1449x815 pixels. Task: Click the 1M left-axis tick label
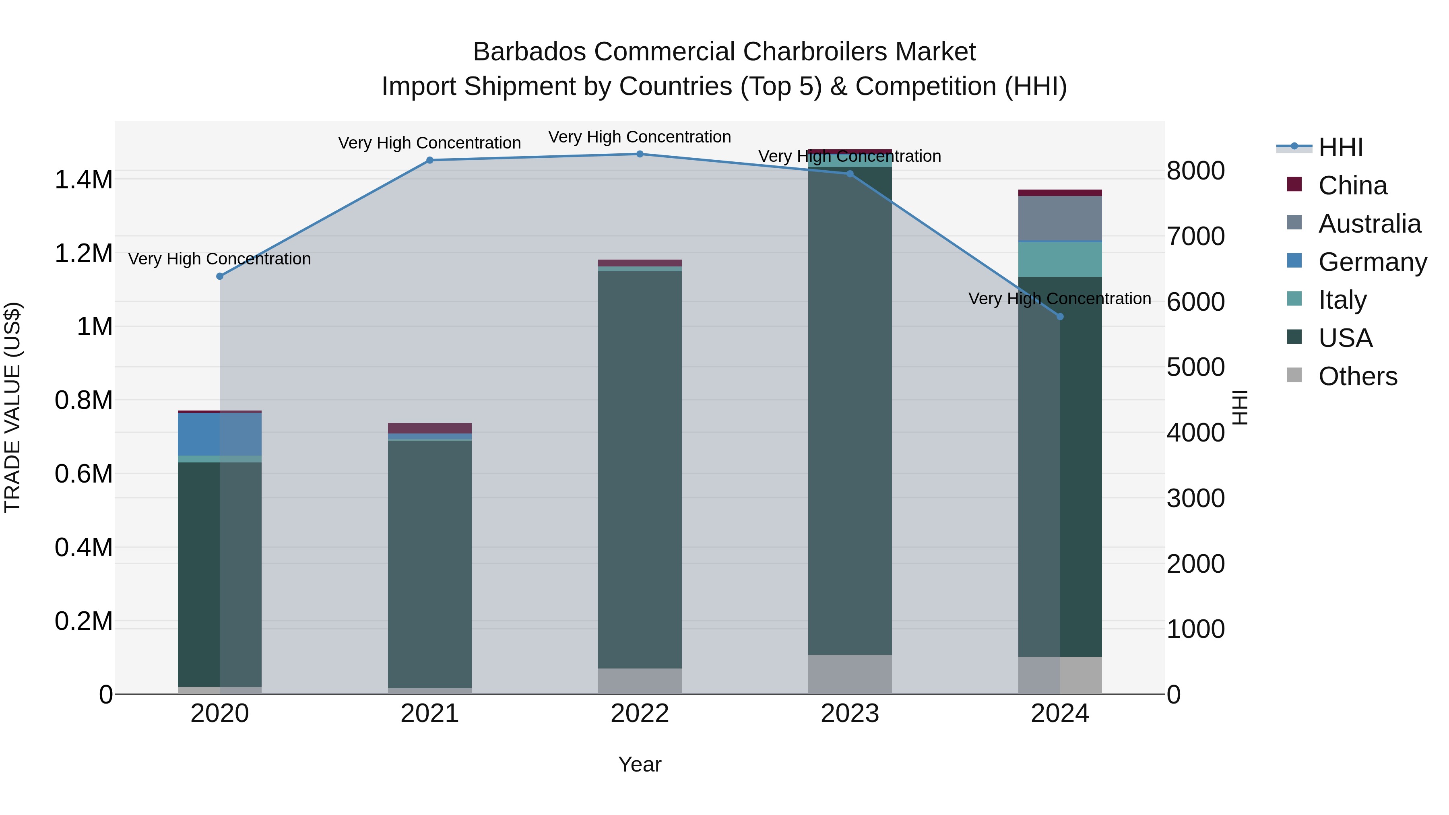click(95, 327)
